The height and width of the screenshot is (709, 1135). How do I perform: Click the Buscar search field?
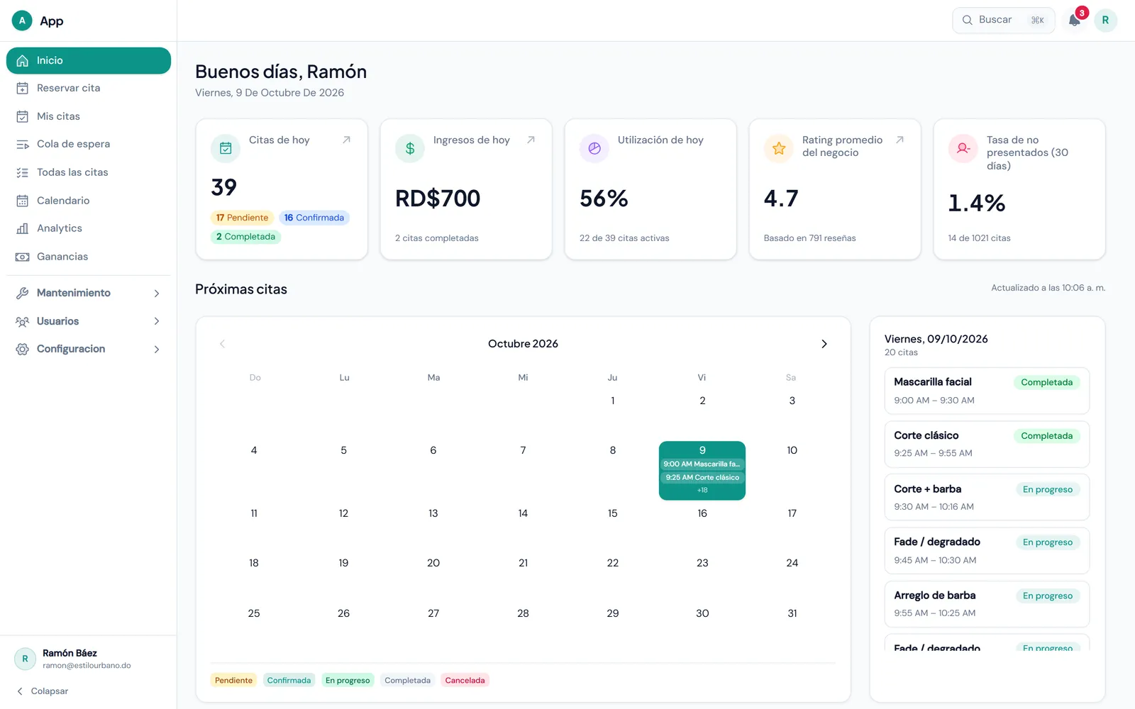(x=1003, y=21)
